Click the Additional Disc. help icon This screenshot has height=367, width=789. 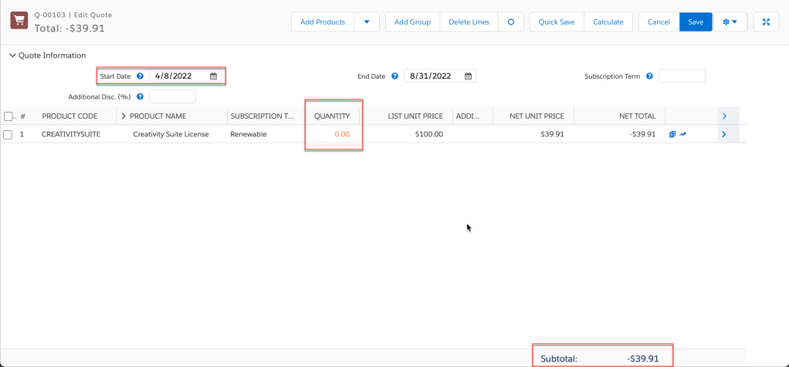point(140,96)
